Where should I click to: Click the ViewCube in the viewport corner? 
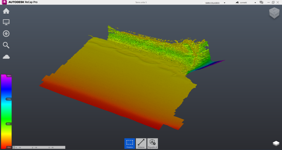click(274, 13)
